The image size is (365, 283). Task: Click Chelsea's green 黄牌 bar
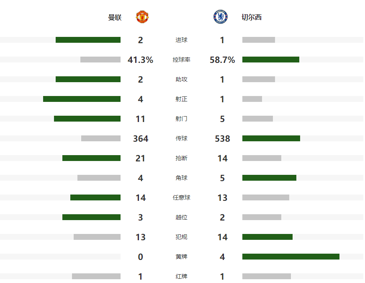click(x=290, y=257)
